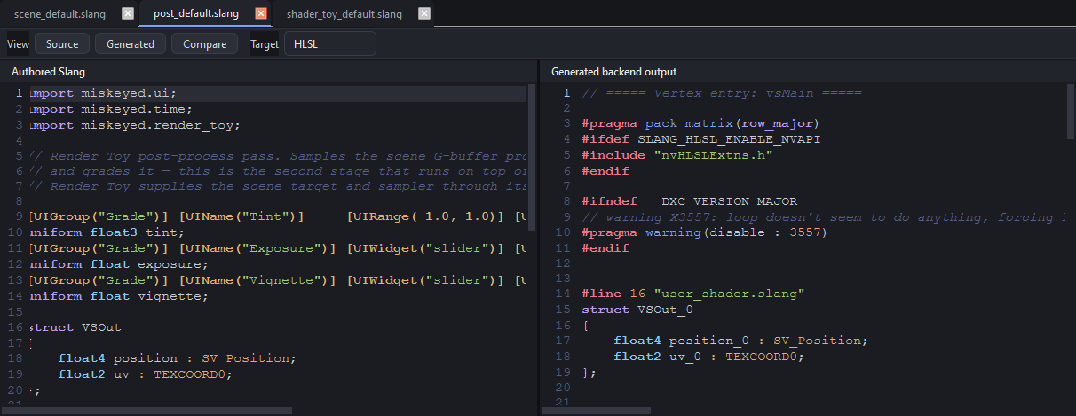Click 'float4 position : SV_Position;' in source

click(177, 359)
